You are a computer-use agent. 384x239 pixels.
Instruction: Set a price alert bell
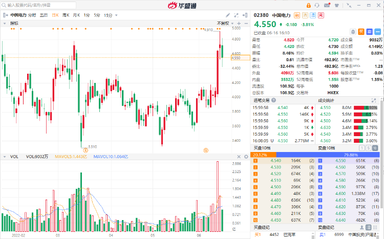click(x=353, y=32)
